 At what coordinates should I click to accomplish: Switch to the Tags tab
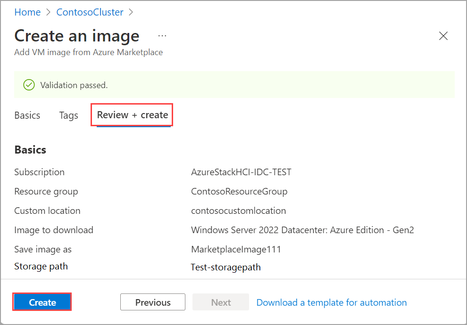pyautogui.click(x=69, y=115)
